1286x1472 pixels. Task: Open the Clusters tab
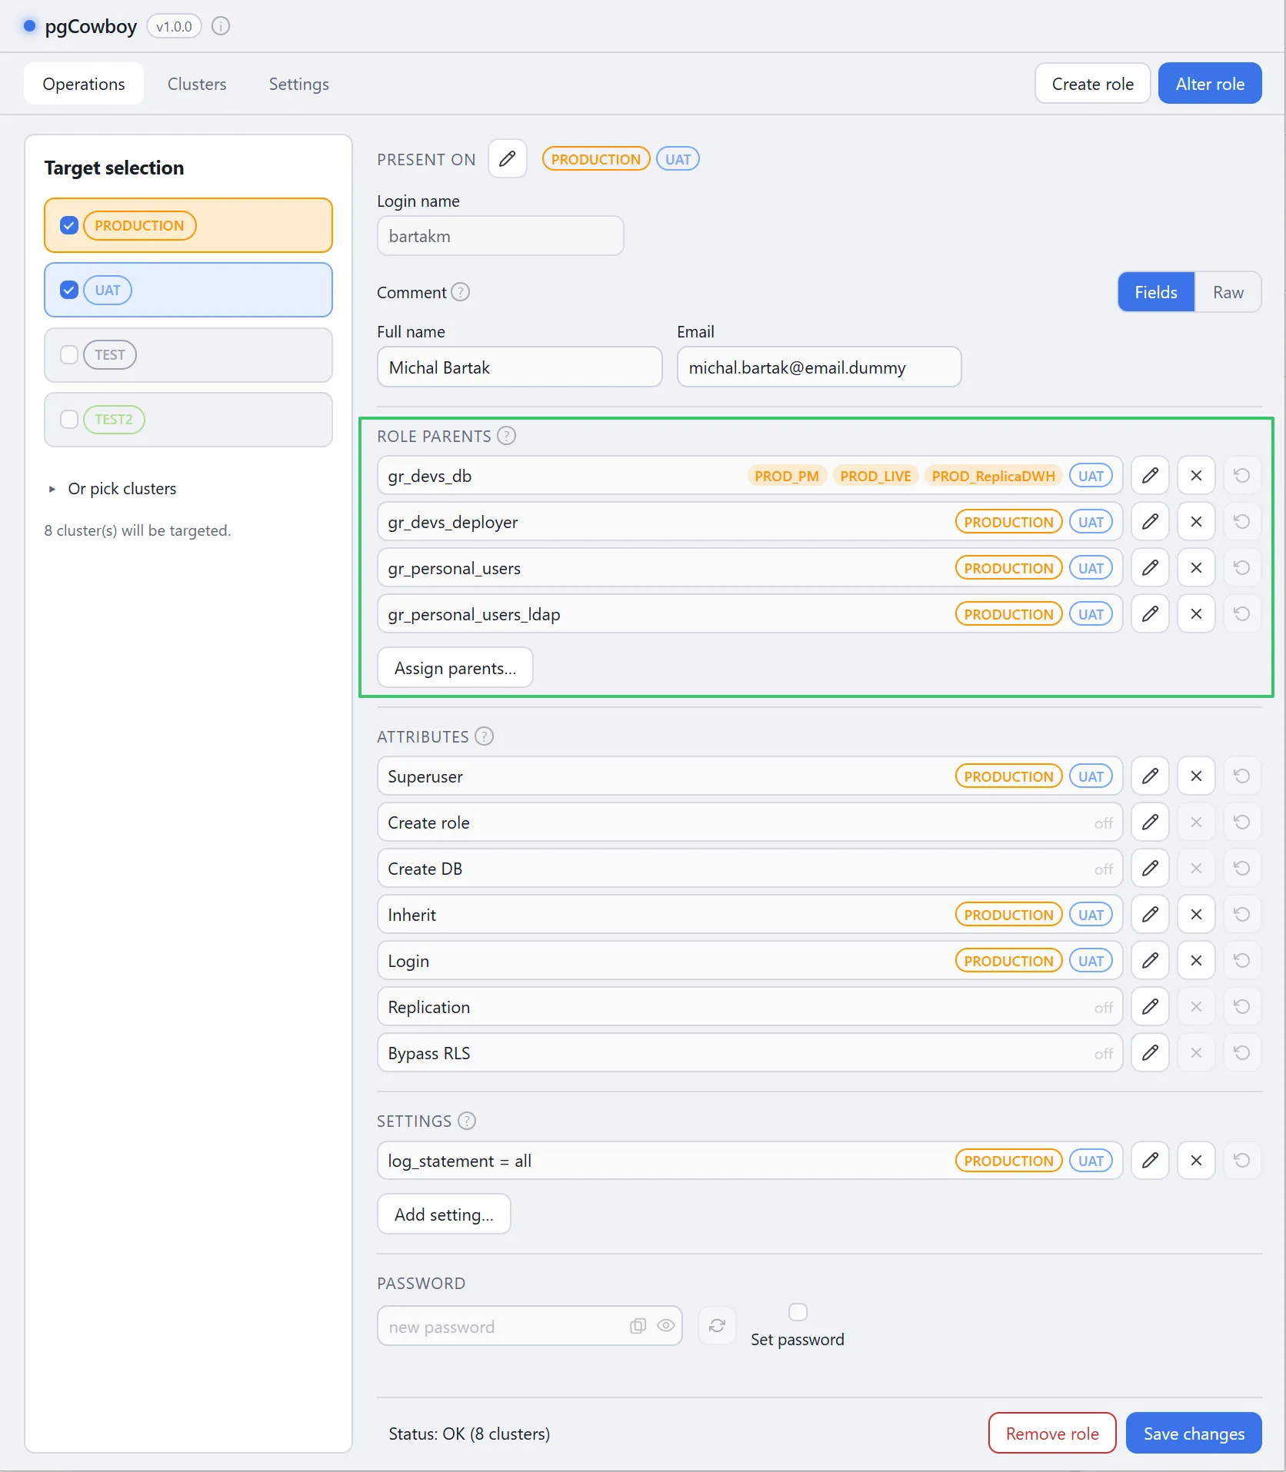[197, 84]
